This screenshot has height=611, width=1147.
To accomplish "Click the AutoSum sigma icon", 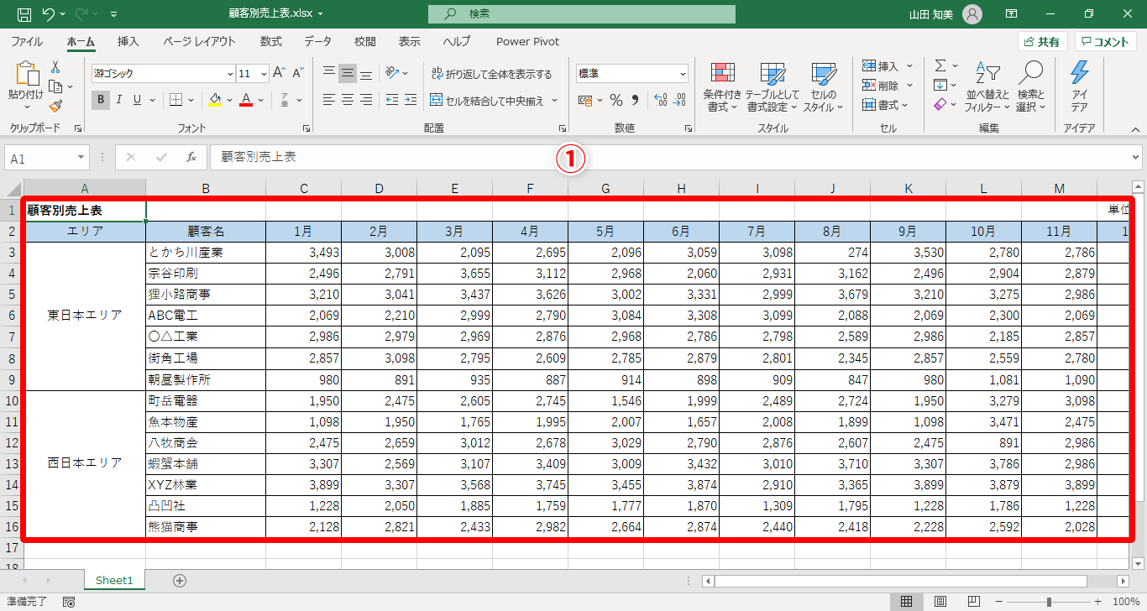I will (940, 65).
